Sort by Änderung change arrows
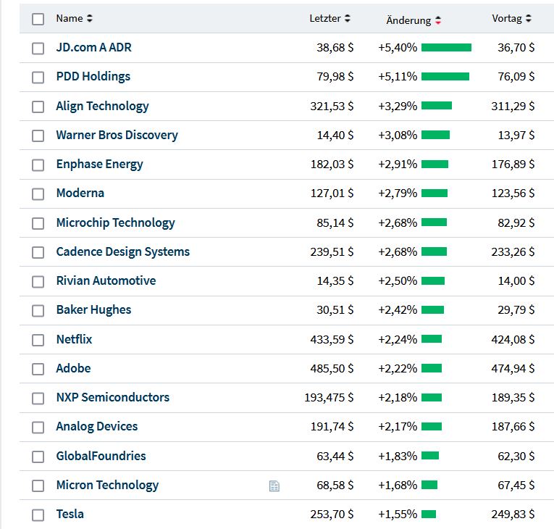554x529 pixels. point(438,20)
